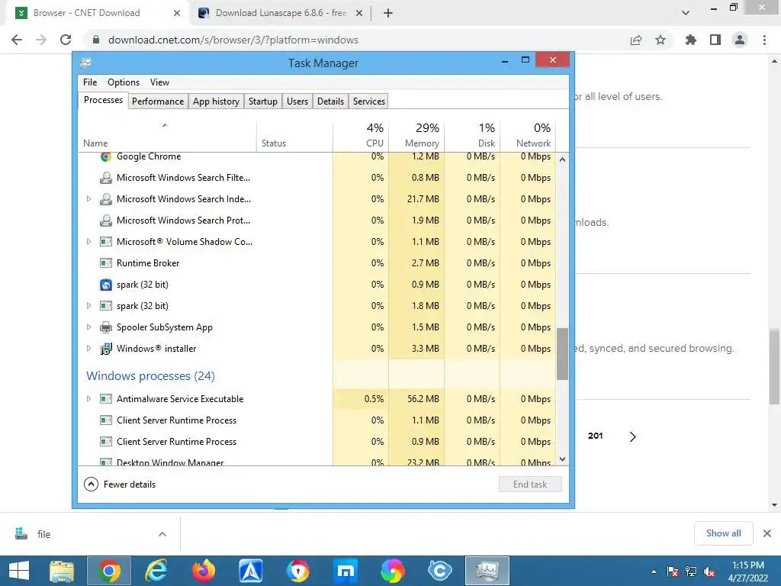The image size is (781, 586).
Task: Show hidden system tray icons
Action: (x=654, y=572)
